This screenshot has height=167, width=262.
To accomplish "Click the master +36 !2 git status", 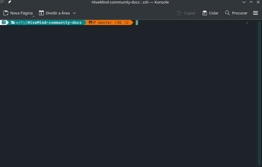I will [x=113, y=22].
